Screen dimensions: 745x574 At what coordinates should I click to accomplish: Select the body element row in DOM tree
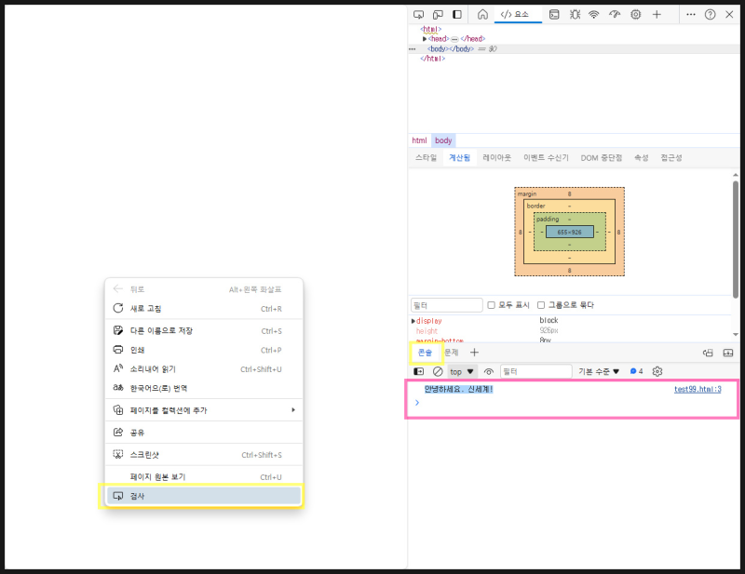click(574, 49)
